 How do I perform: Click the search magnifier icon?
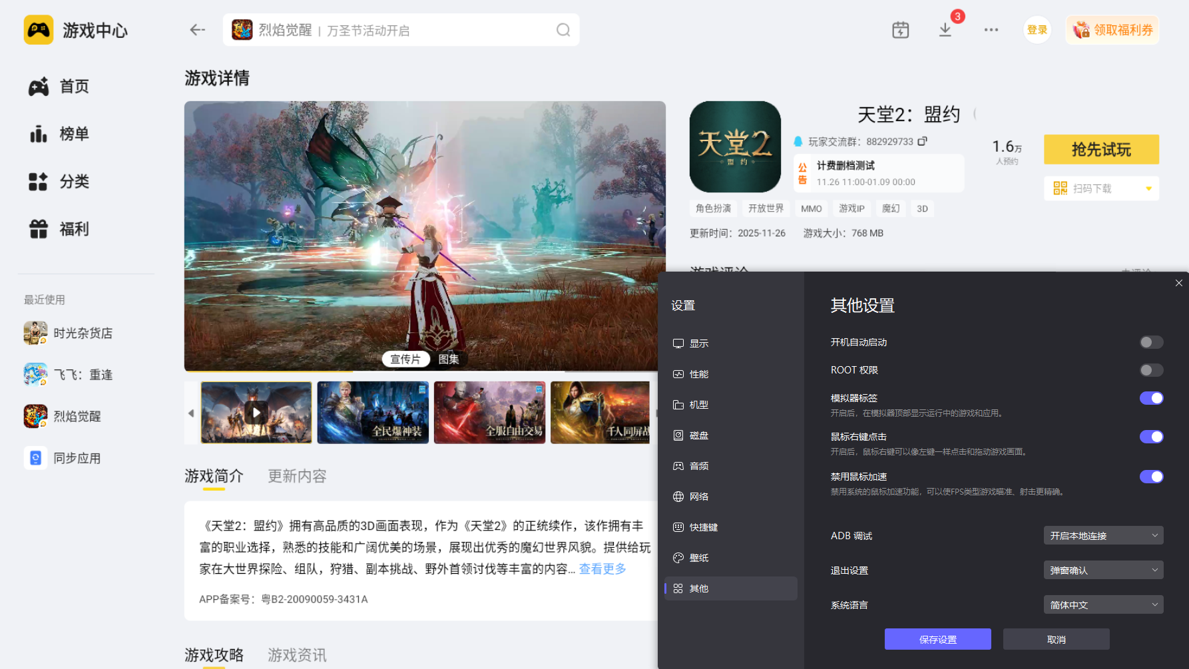(563, 30)
